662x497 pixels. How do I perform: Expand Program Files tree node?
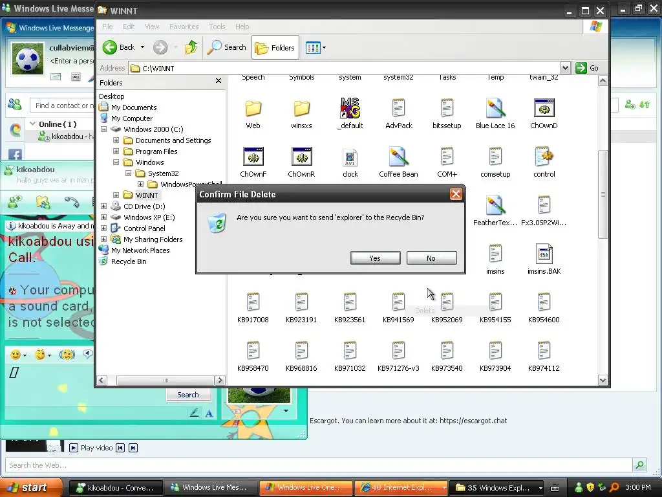tap(116, 151)
